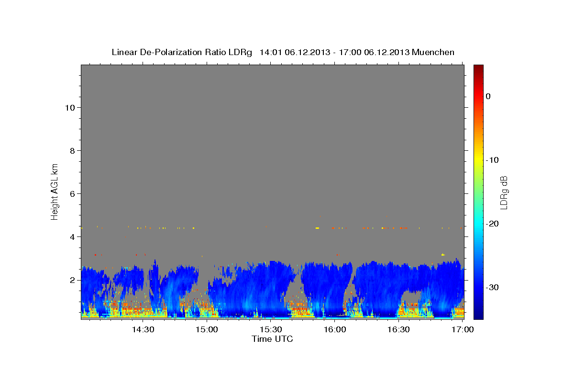Click the 15:30 time tick label
The image size is (574, 383).
[270, 329]
